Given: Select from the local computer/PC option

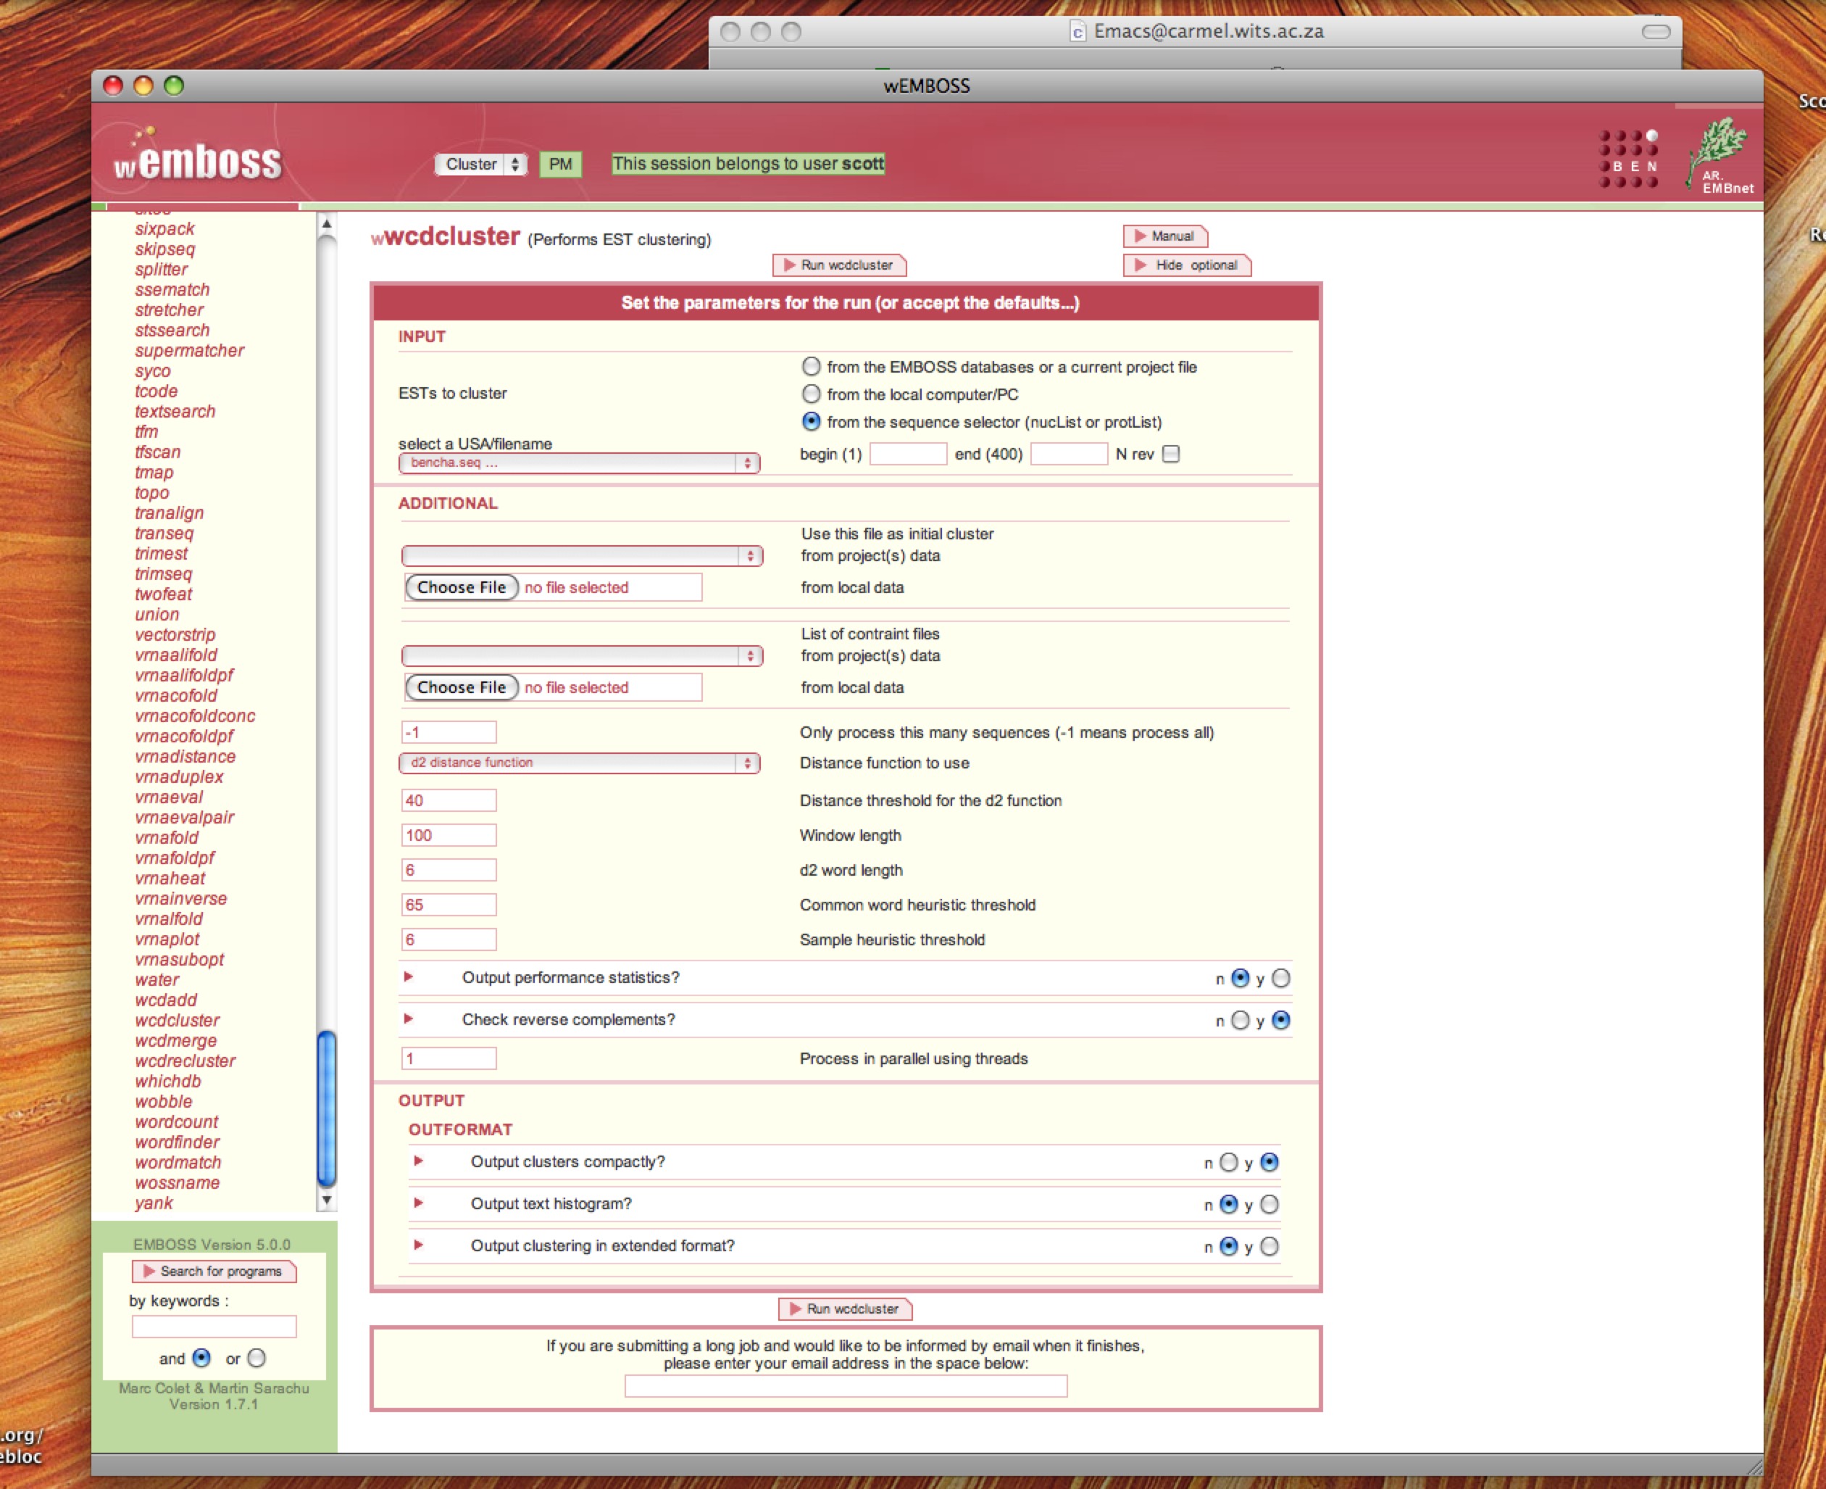Looking at the screenshot, I should pyautogui.click(x=811, y=394).
